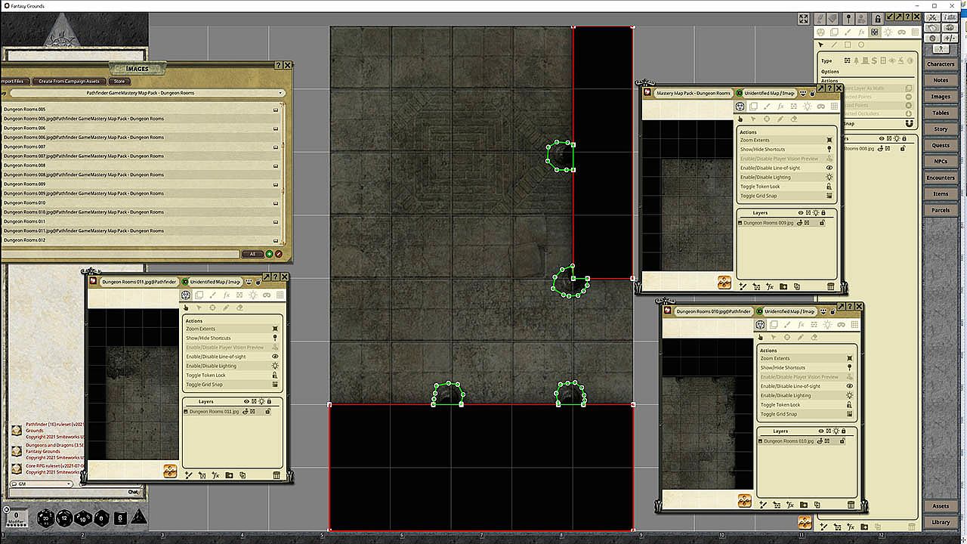The height and width of the screenshot is (544, 967).
Task: Click the Snap magnet icon in main image panel
Action: [x=909, y=123]
